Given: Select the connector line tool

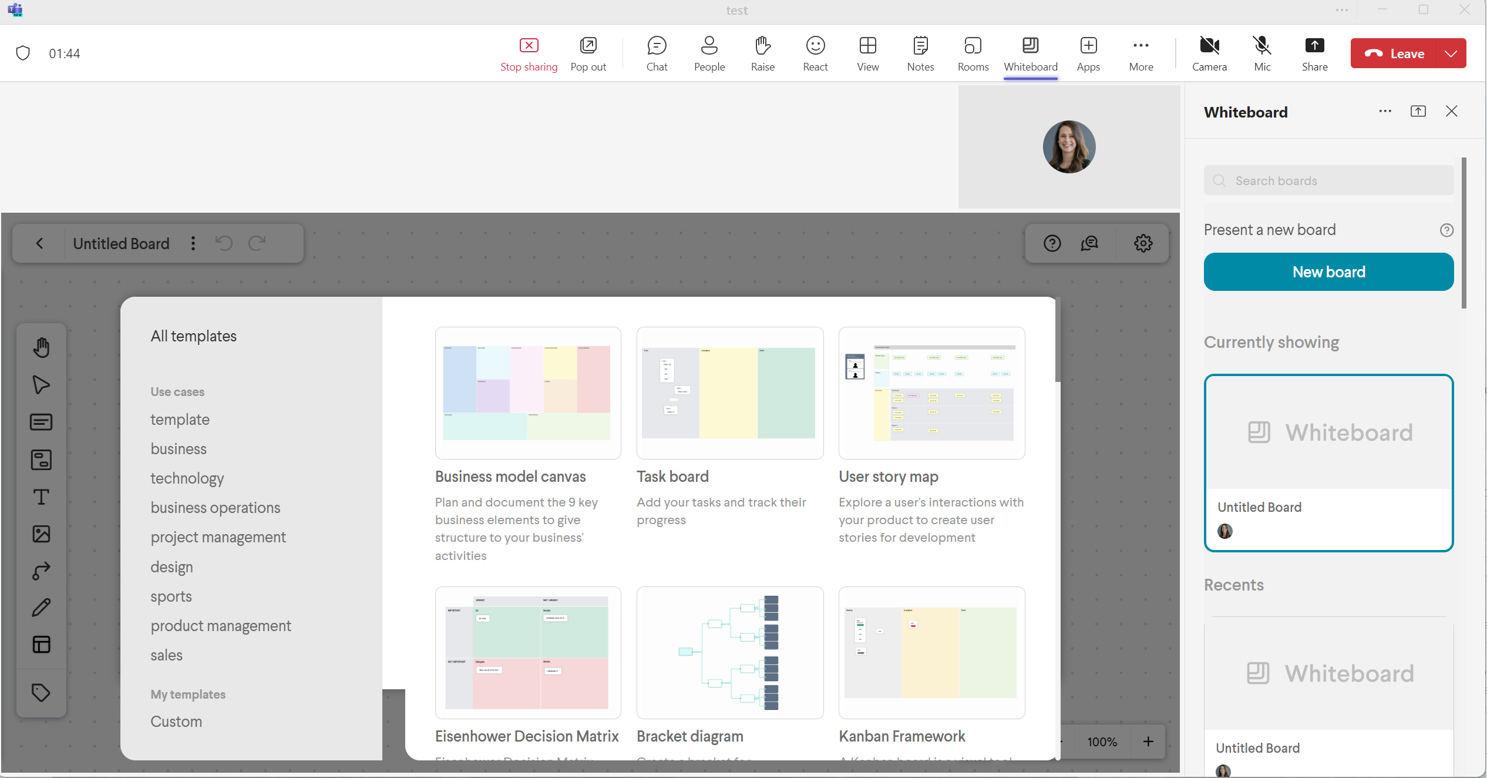Looking at the screenshot, I should point(41,571).
